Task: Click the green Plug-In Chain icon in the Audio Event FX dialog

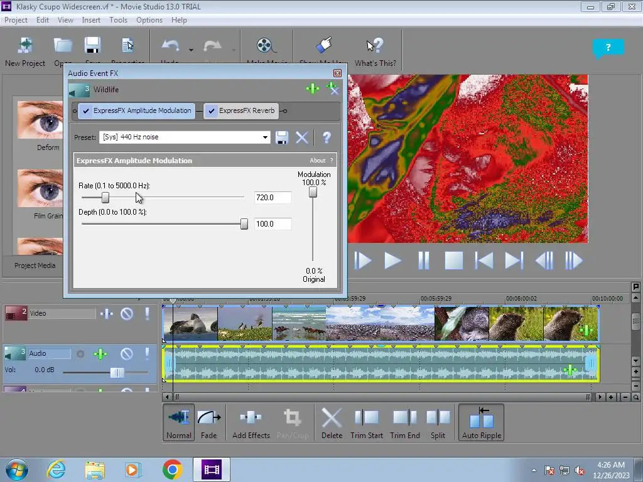Action: click(x=313, y=88)
